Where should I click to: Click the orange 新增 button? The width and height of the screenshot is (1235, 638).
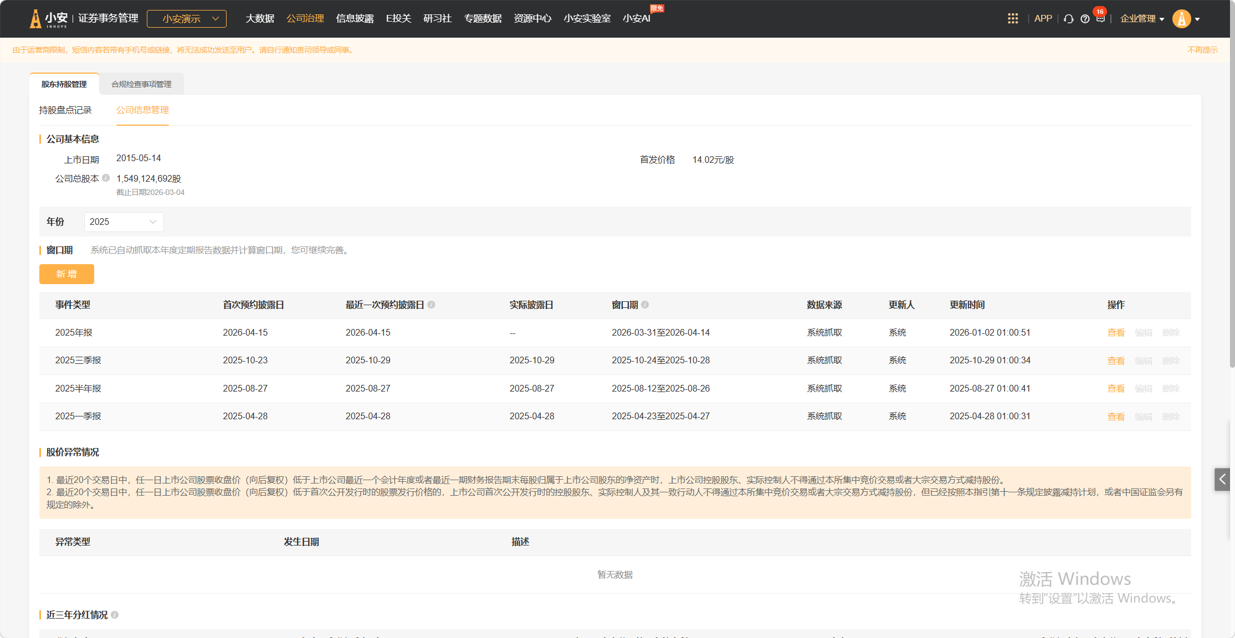tap(66, 274)
